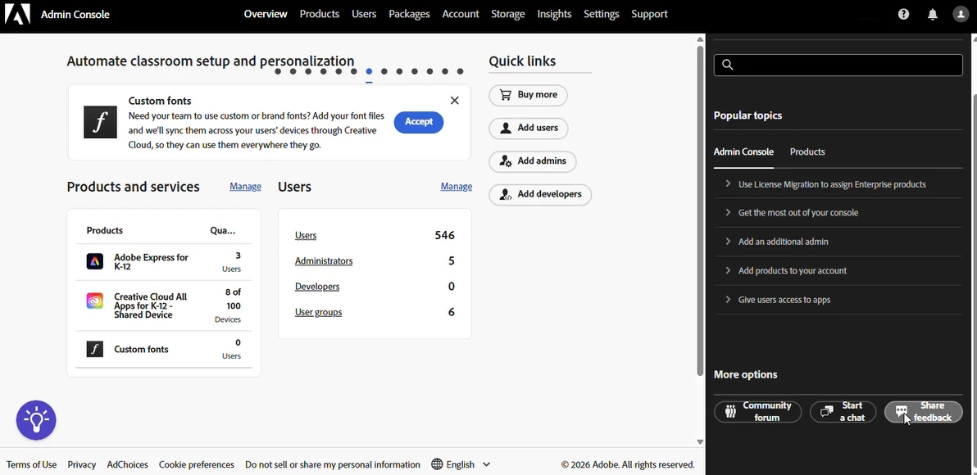Click the Community forum people icon
The image size is (977, 475).
(730, 411)
